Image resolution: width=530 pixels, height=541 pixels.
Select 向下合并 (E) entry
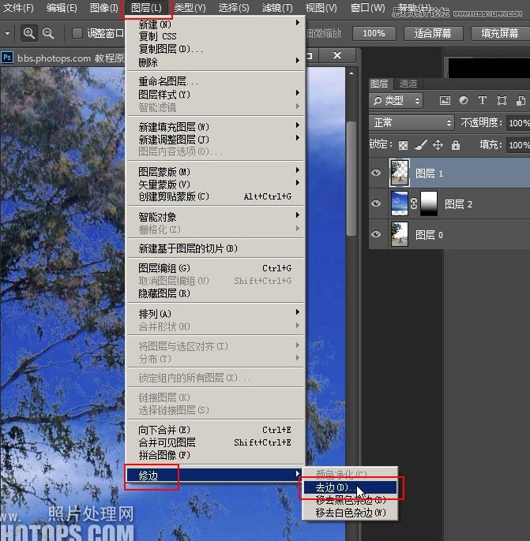pyautogui.click(x=216, y=430)
